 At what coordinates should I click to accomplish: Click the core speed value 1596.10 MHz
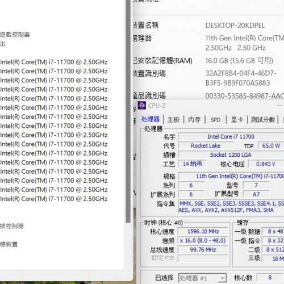pyautogui.click(x=203, y=232)
